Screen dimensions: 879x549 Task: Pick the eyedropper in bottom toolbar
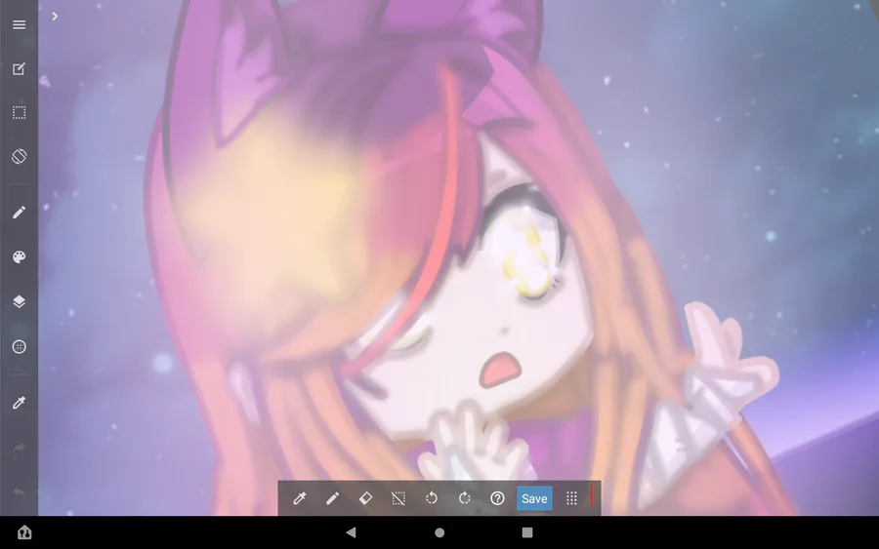click(300, 498)
